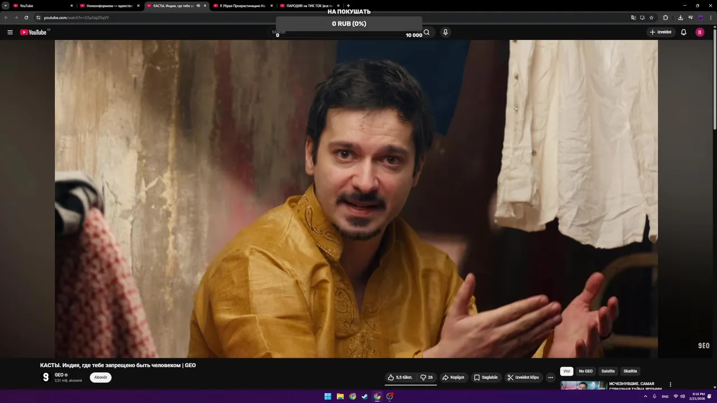717x403 pixels.
Task: Install app icon in address bar
Action: coord(642,17)
